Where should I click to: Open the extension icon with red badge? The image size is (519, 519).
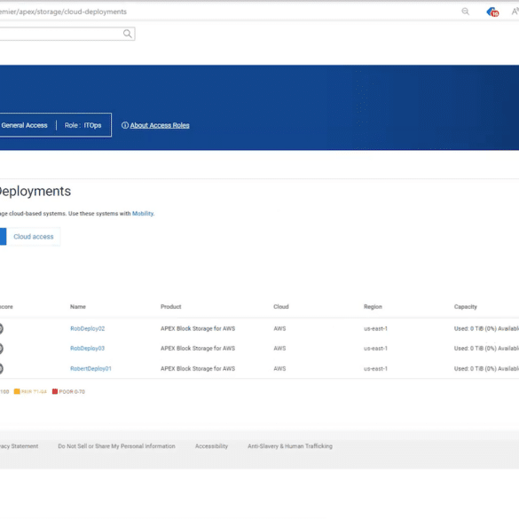492,12
